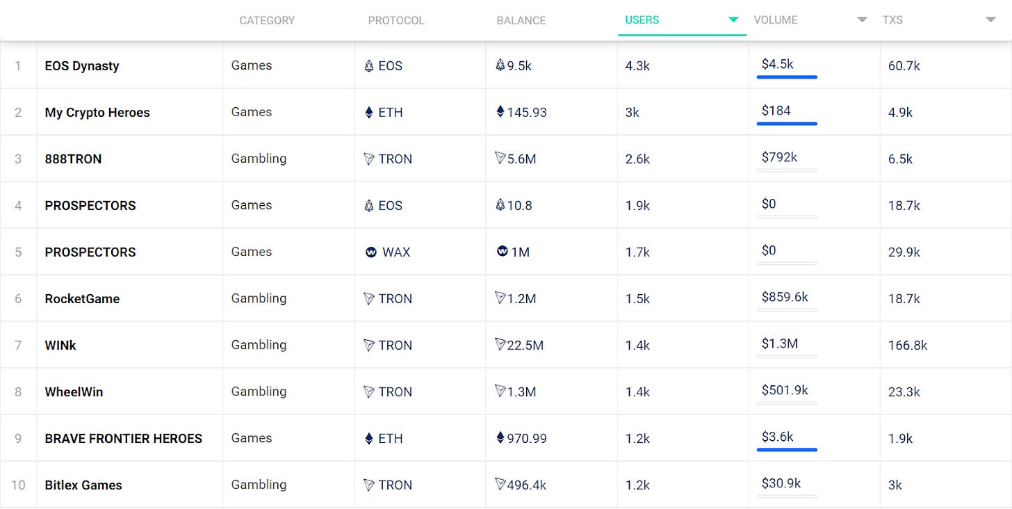1012x509 pixels.
Task: Open the WINk dapp
Action: point(60,346)
